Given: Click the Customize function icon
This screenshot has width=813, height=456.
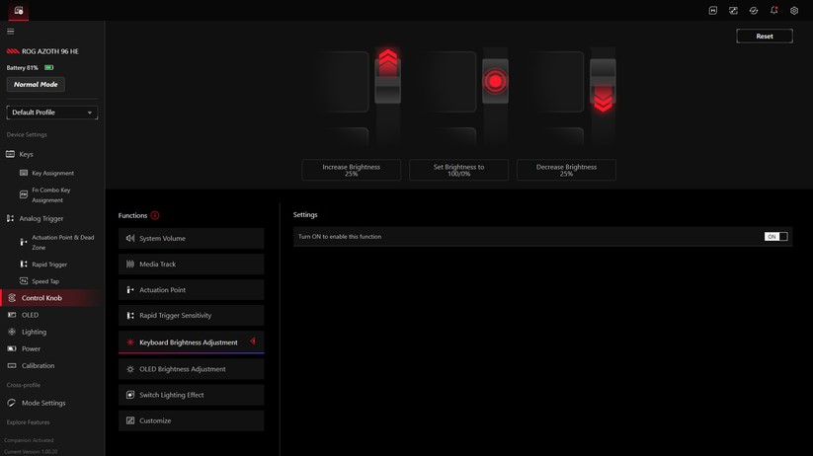Looking at the screenshot, I should coord(130,420).
